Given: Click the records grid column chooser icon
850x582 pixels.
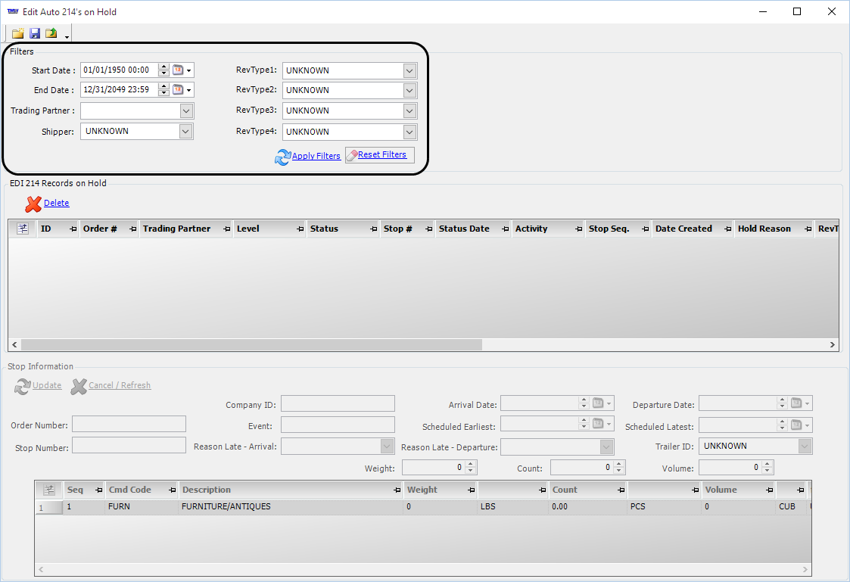Looking at the screenshot, I should (x=22, y=229).
